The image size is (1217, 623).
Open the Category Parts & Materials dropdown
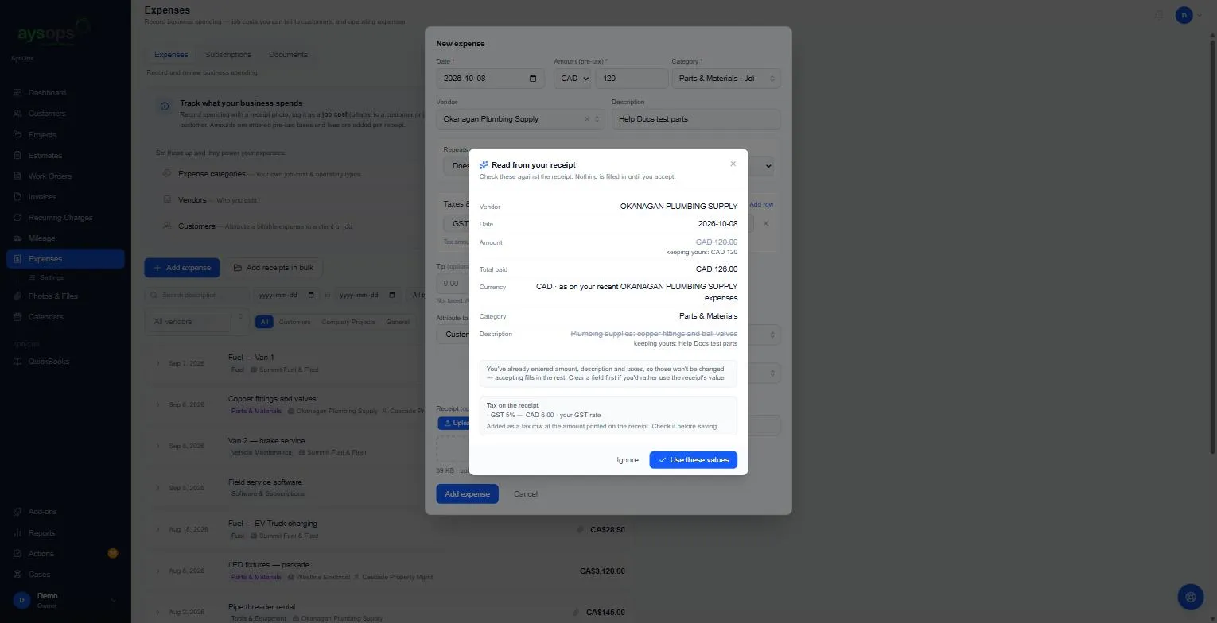[x=725, y=79]
